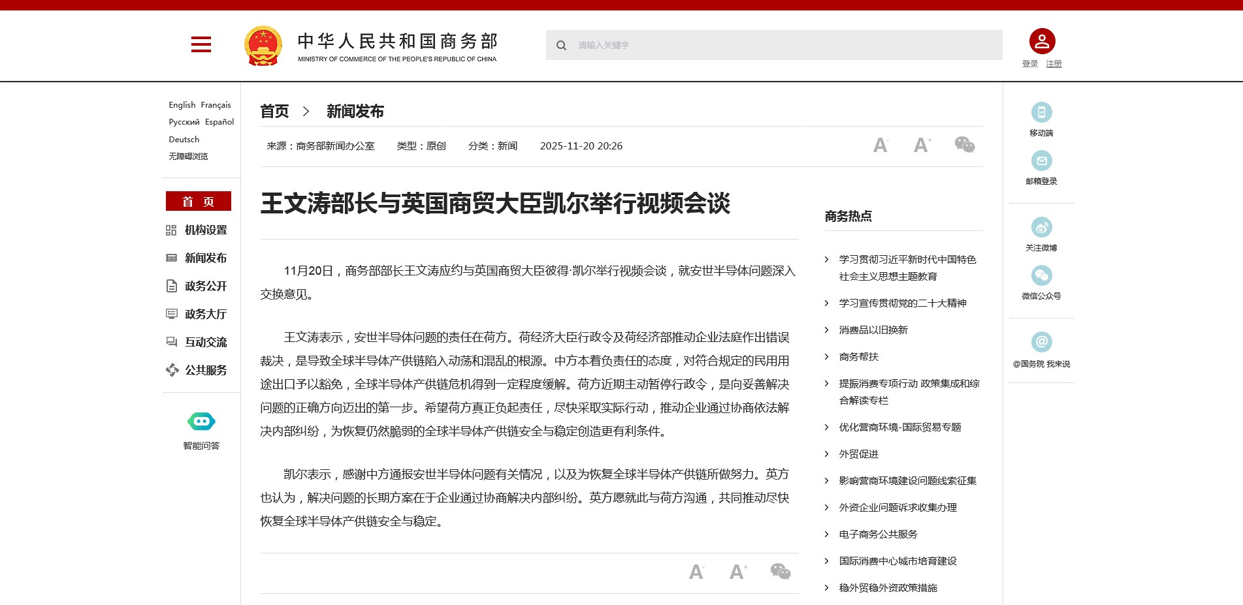
Task: Open 政务公开 from the left navigation
Action: click(205, 287)
